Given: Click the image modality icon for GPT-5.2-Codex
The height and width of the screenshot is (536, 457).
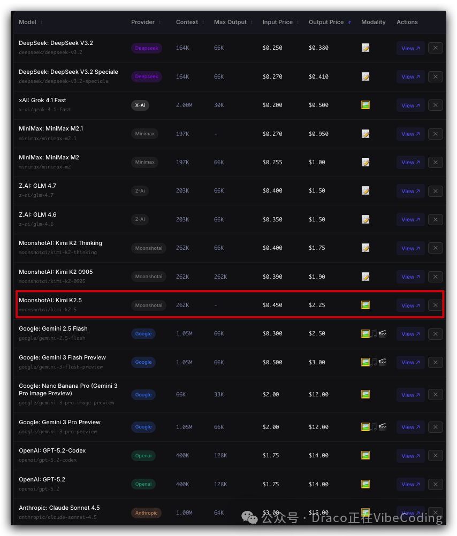Looking at the screenshot, I should [365, 455].
